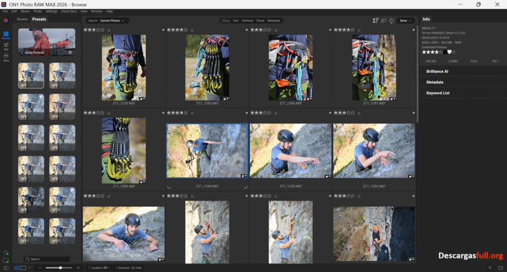Open the File menu

tap(5, 11)
